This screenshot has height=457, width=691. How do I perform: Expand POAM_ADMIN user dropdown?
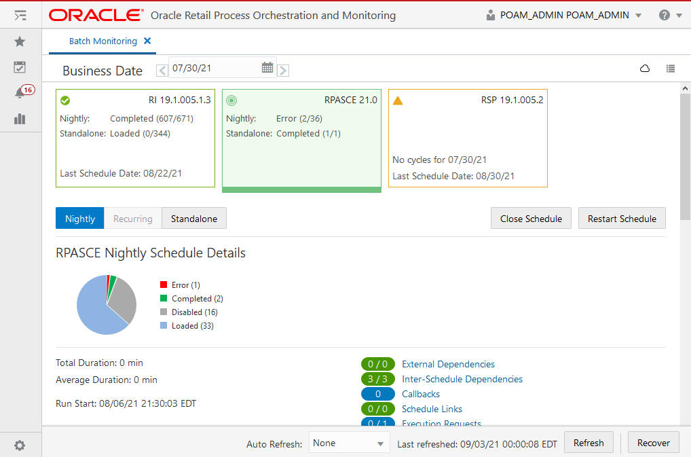coord(638,16)
